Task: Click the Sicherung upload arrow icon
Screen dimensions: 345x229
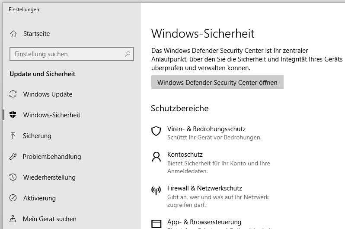Action: pos(13,135)
